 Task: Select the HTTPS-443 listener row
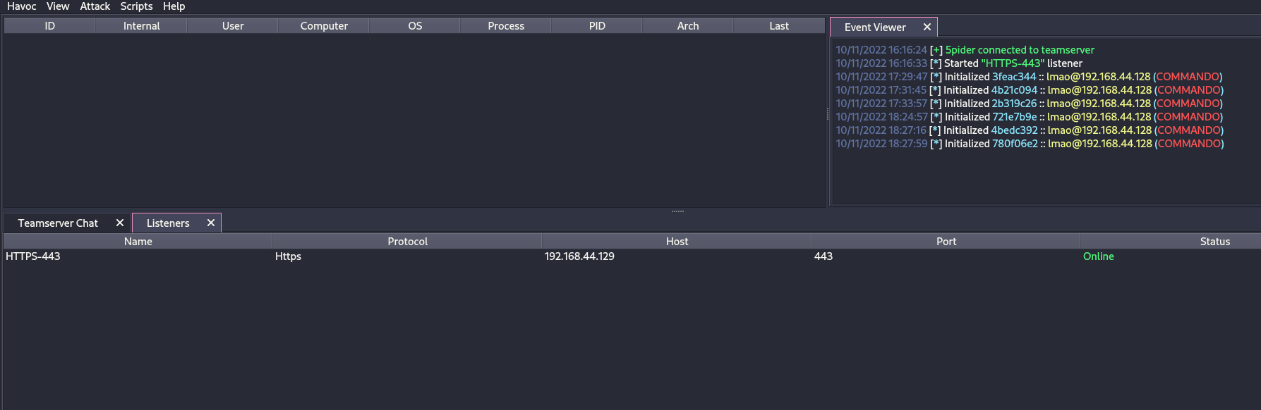pos(33,256)
